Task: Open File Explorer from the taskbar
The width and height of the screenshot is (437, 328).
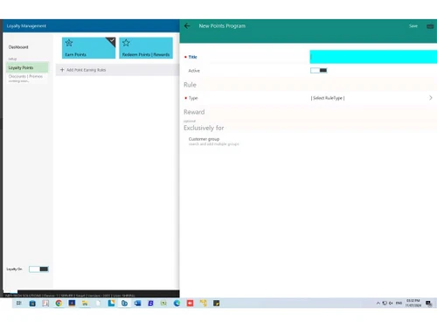Action: [85, 304]
